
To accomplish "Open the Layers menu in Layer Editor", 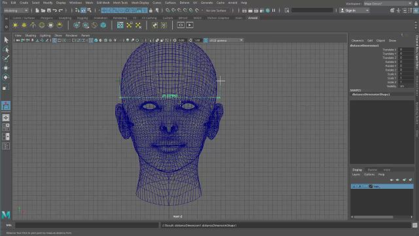I will [x=356, y=174].
